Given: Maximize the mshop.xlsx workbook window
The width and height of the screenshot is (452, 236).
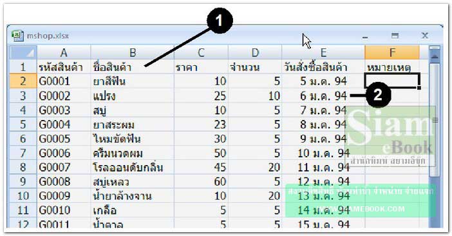Looking at the screenshot, I should (x=395, y=35).
